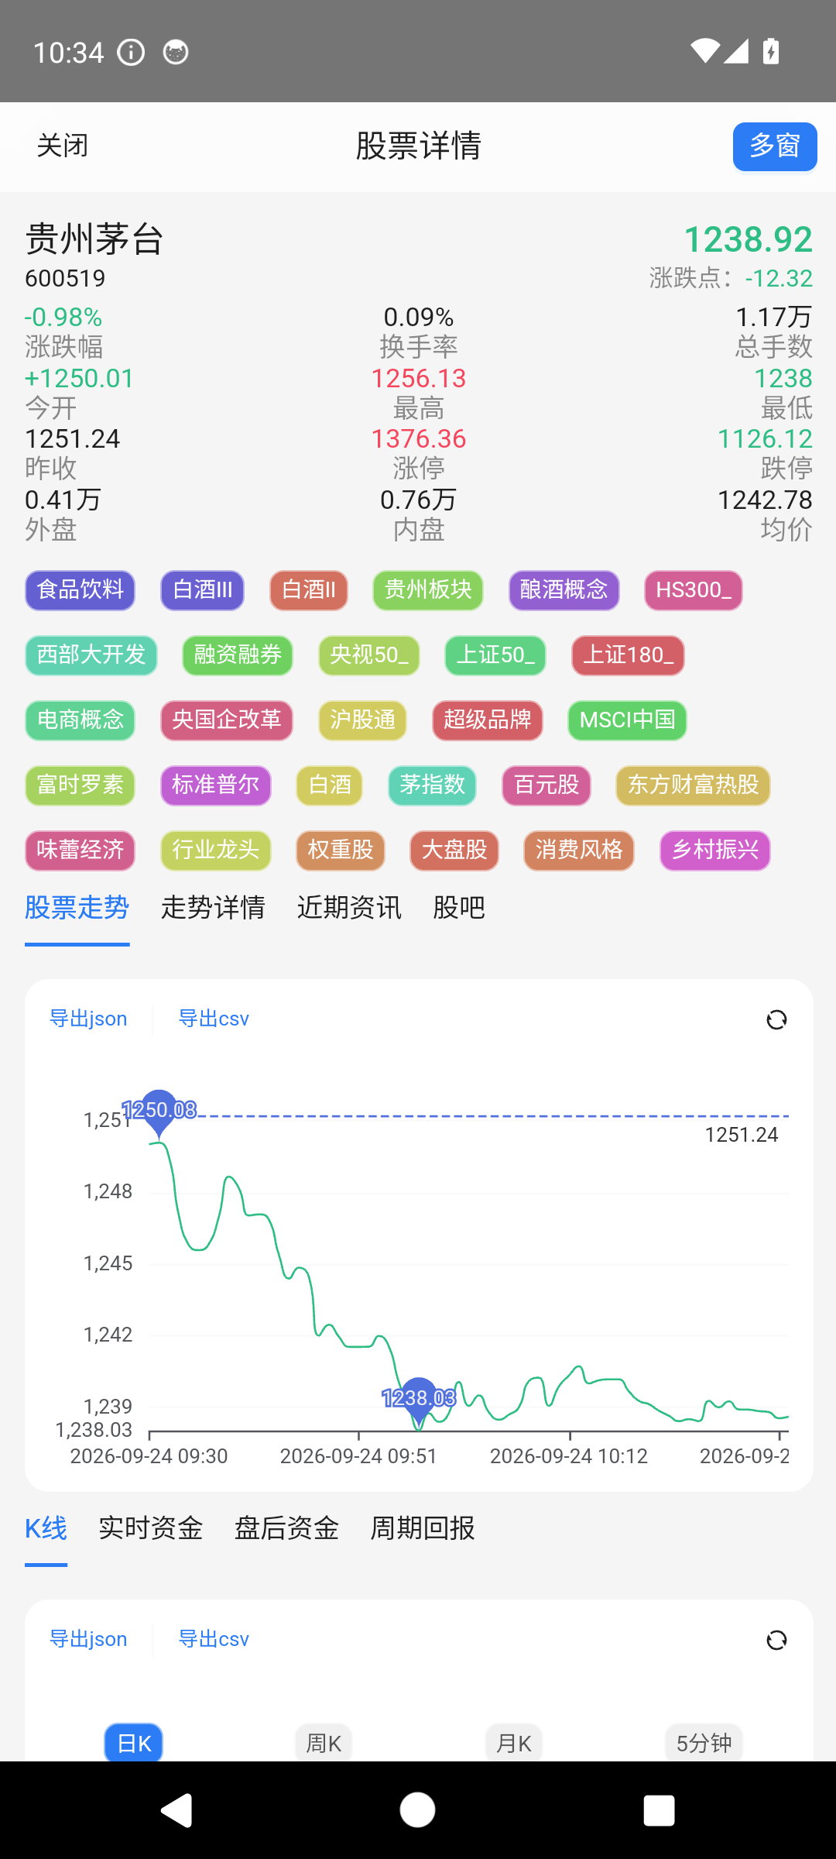Screen dimensions: 836x1859
Task: Tap the 沪股通 tag
Action: coord(362,720)
